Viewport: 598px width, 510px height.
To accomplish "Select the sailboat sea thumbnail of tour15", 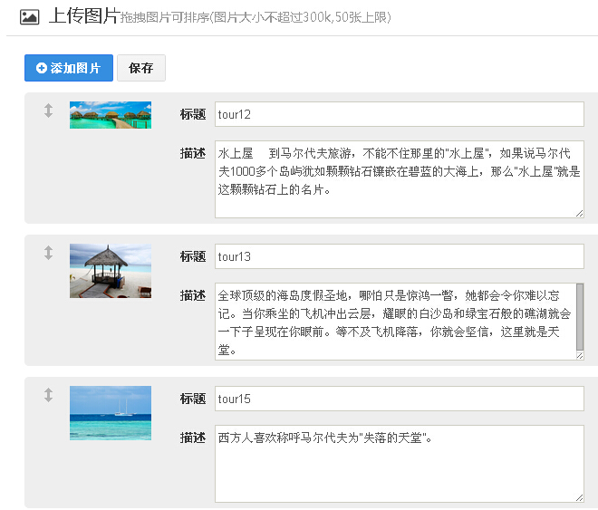I will (x=110, y=413).
